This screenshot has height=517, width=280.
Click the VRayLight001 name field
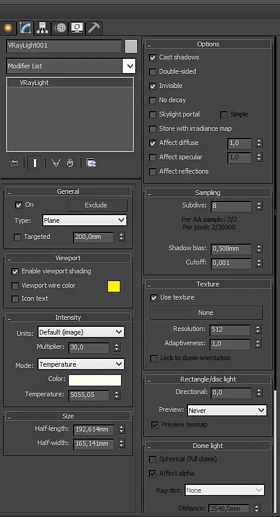click(x=64, y=46)
